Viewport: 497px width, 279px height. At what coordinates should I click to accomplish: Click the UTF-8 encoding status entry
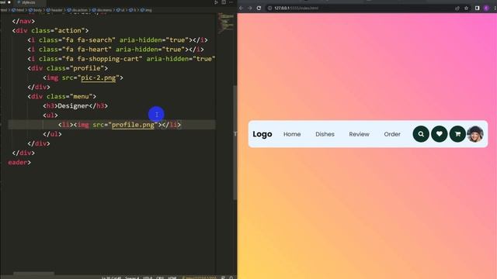coord(148,277)
